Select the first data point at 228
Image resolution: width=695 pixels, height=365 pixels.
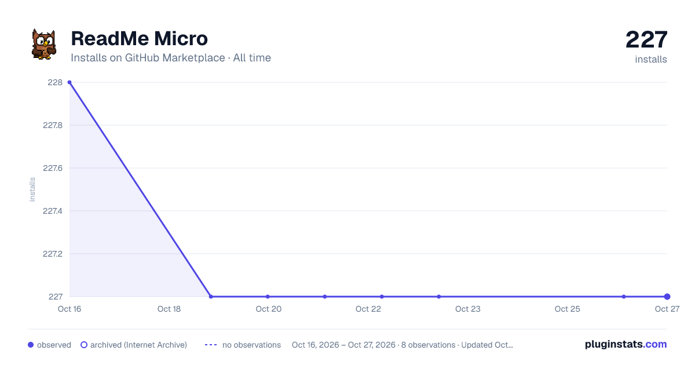[69, 82]
